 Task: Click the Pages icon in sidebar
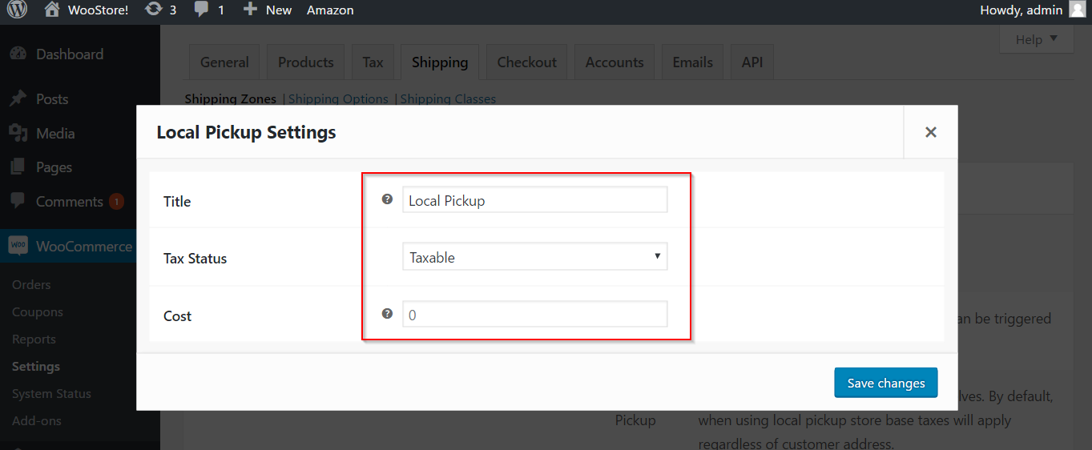click(18, 167)
